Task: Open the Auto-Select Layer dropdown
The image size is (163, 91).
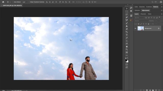Action: click(25, 2)
